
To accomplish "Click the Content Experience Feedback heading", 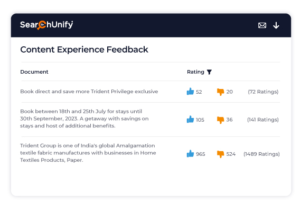I will (84, 49).
